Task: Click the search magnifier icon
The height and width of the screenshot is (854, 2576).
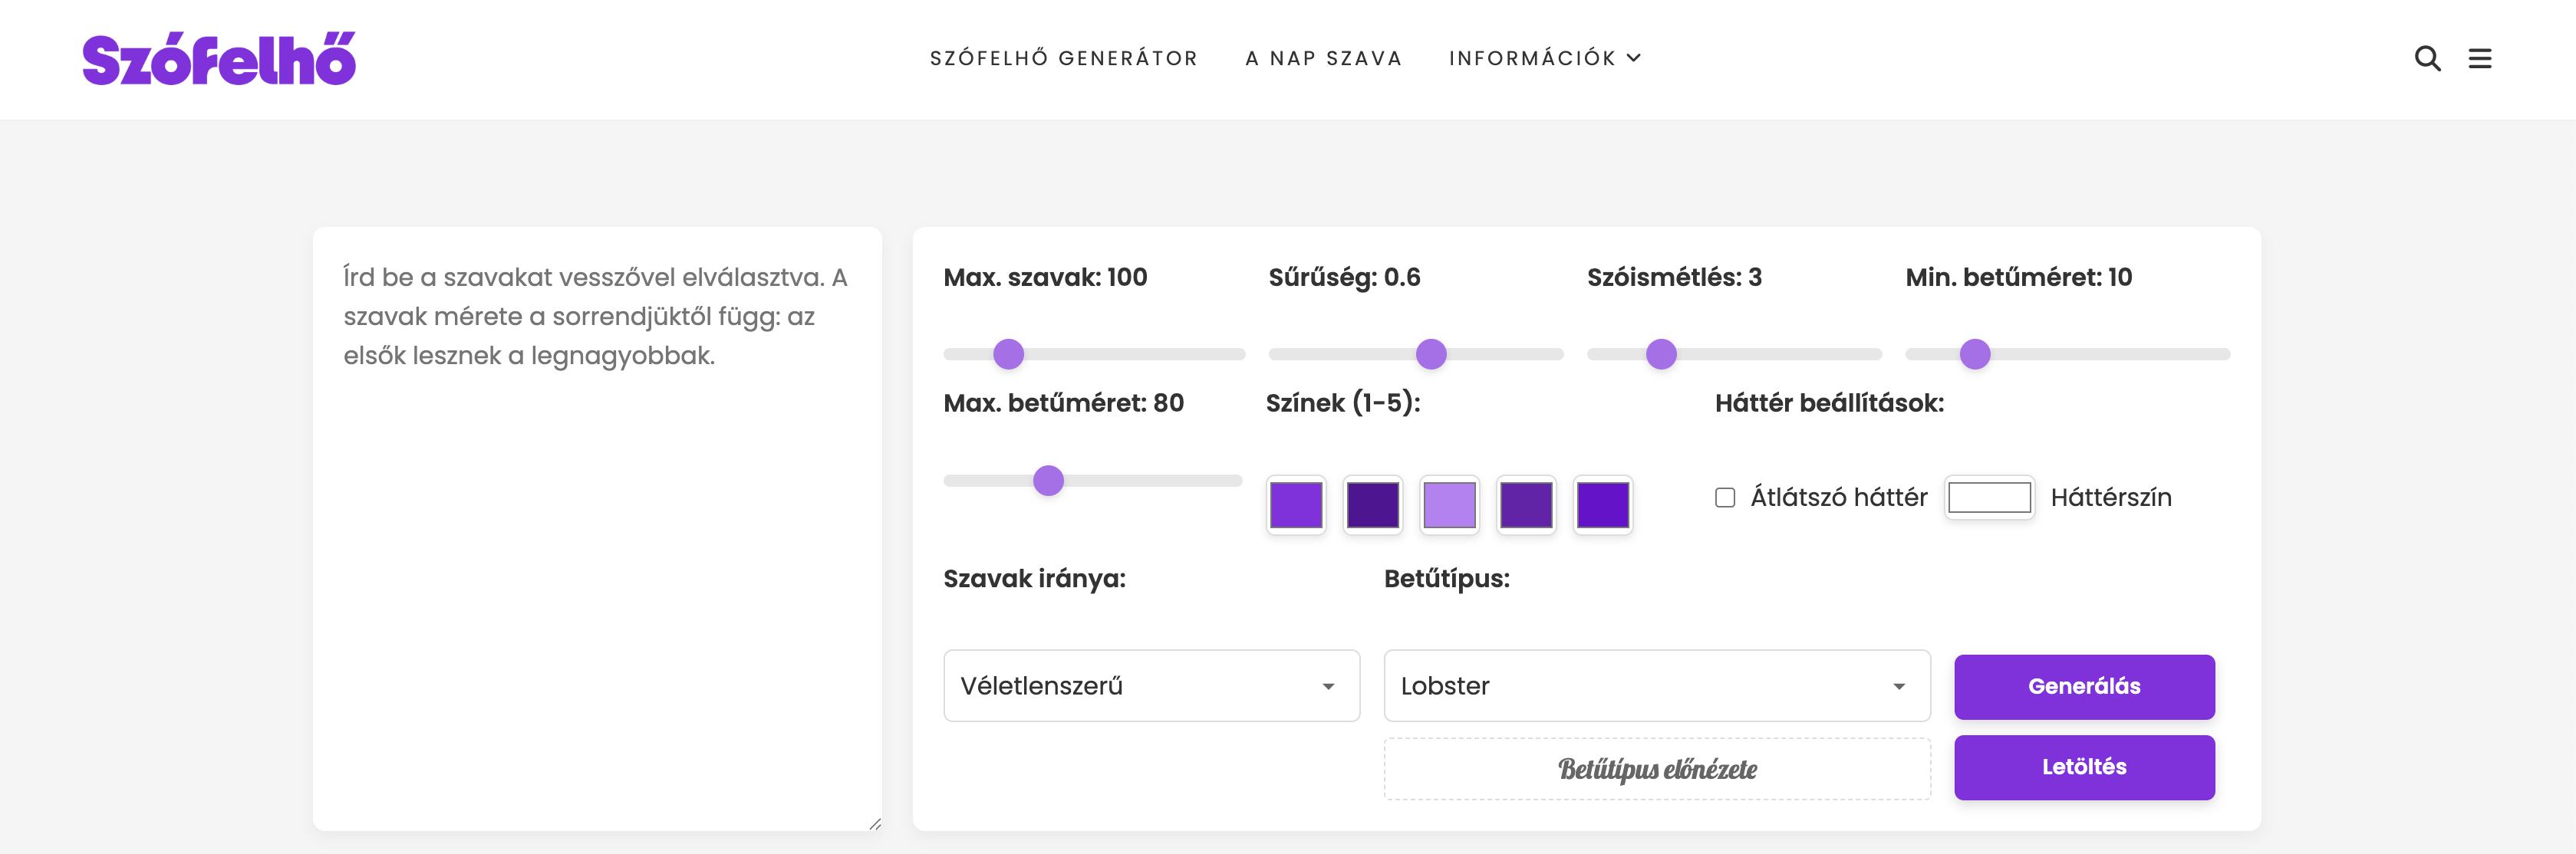Action: pyautogui.click(x=2427, y=59)
